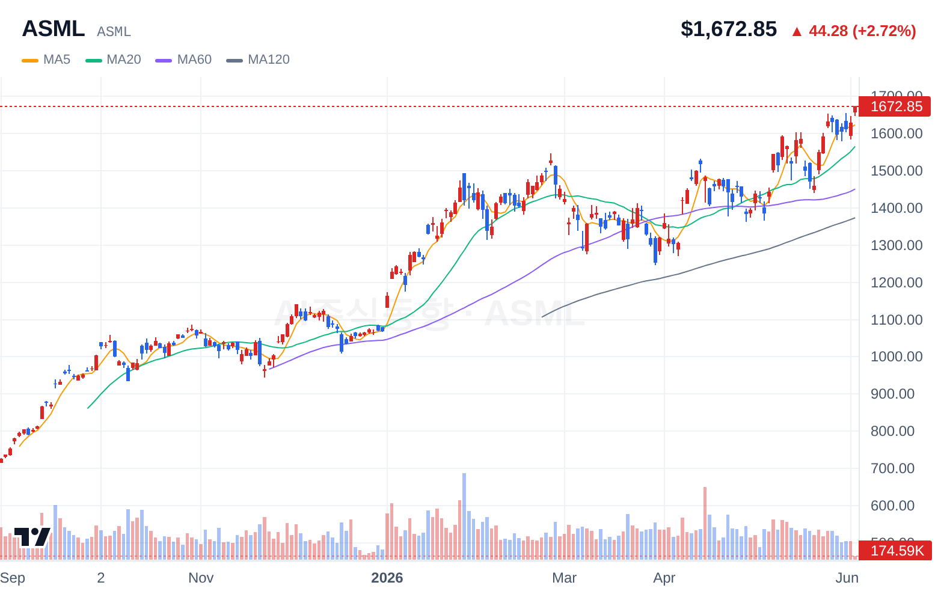
Task: Click the 900.00 price axis label
Action: [x=892, y=394]
